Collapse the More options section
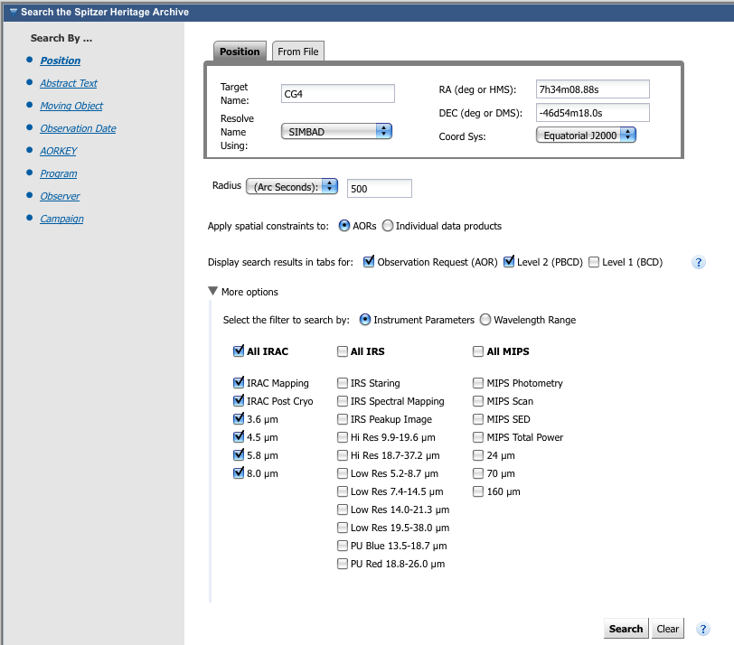Screen dimensions: 734x645 213,292
